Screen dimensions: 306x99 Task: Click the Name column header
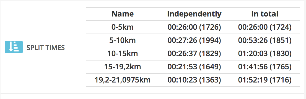123,14
